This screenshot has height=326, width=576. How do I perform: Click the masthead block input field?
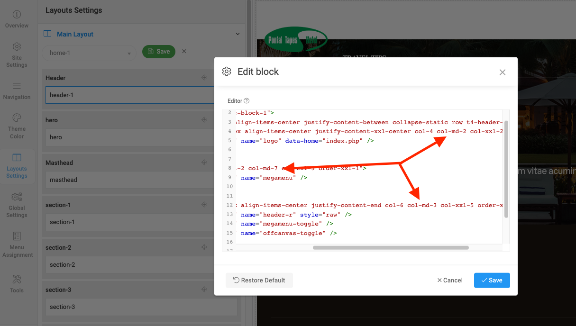[128, 180]
